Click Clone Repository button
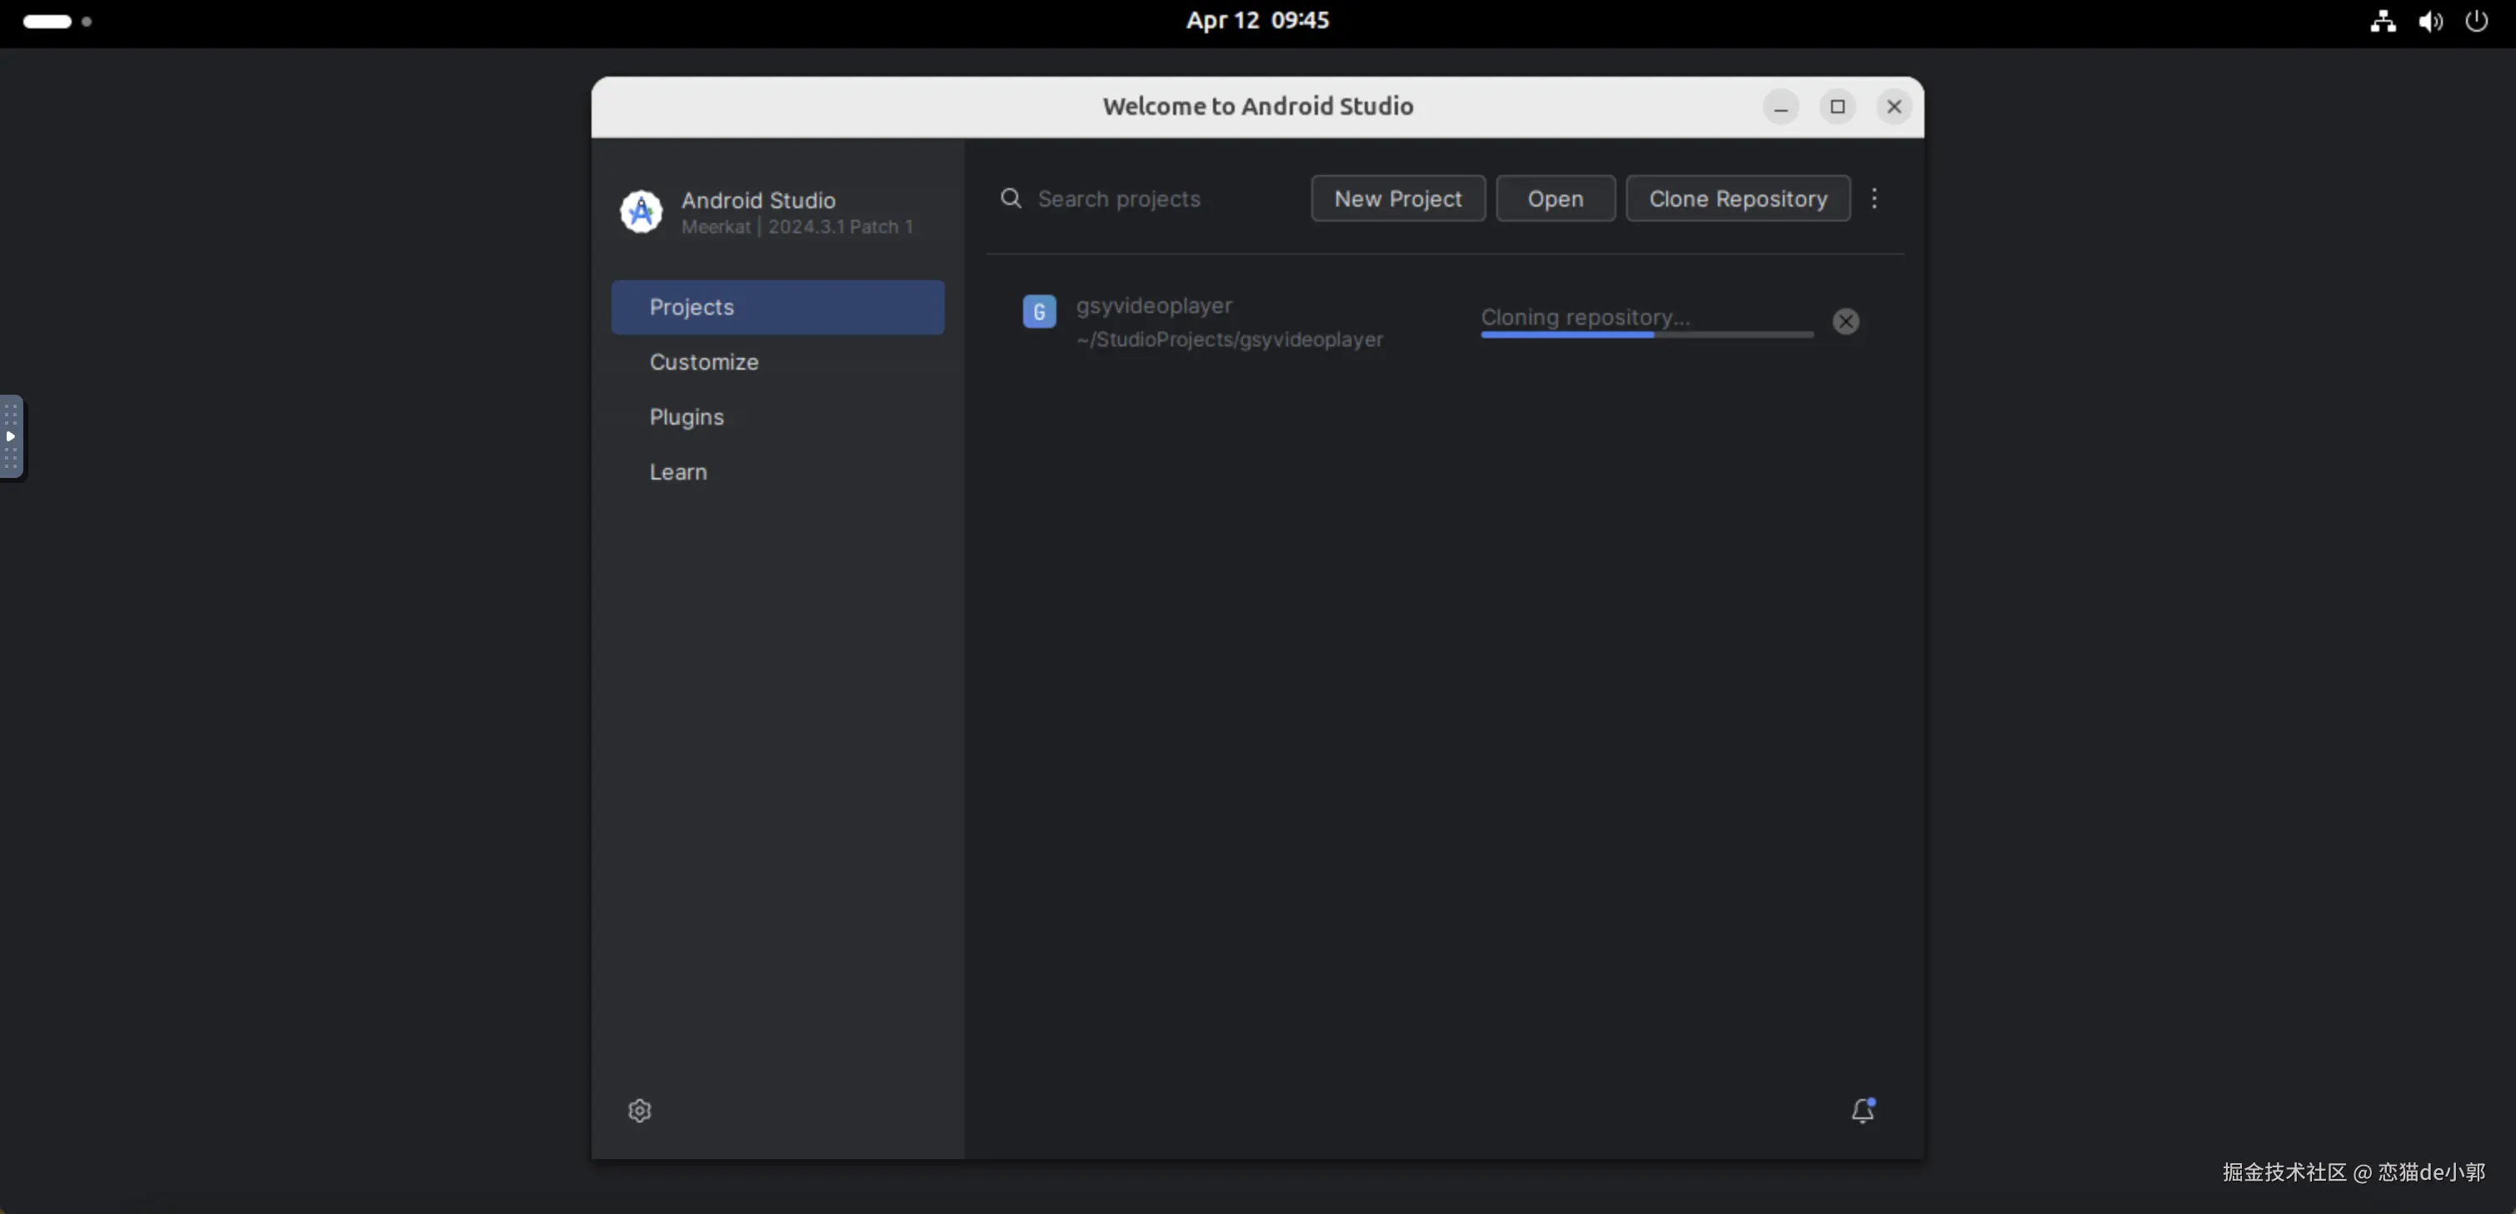Screen dimensions: 2516x1214 coord(1736,198)
